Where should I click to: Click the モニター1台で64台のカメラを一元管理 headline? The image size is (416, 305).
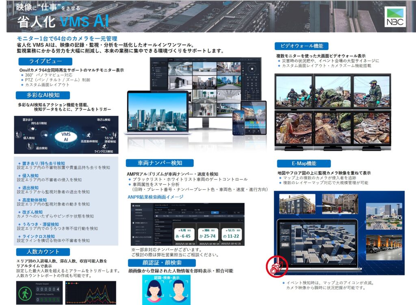coord(67,39)
